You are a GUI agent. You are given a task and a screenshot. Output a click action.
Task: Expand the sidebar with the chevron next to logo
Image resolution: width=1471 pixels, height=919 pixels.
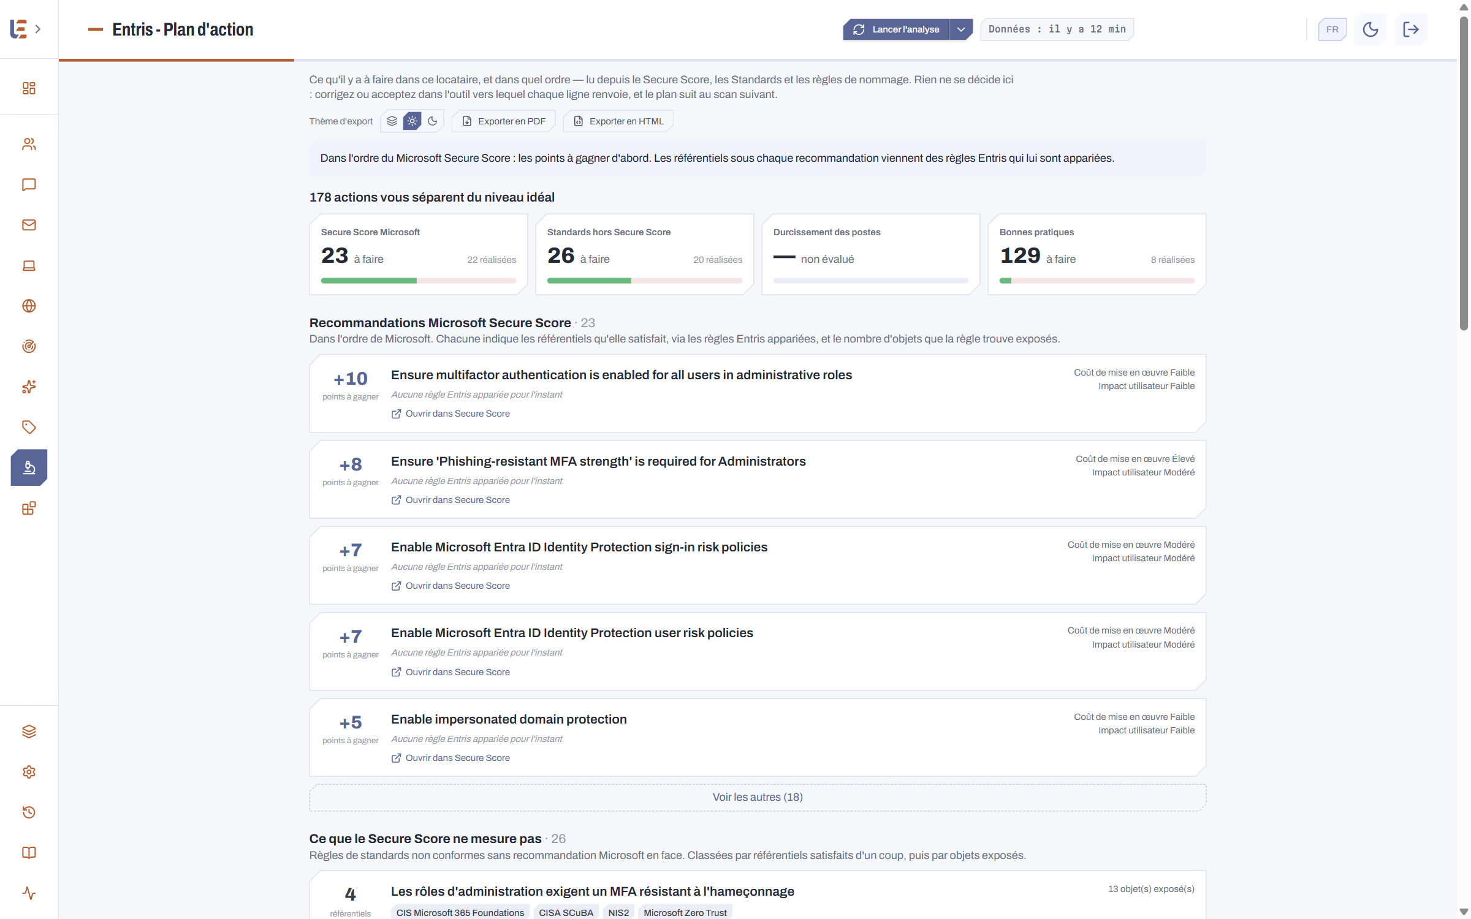[x=38, y=29]
